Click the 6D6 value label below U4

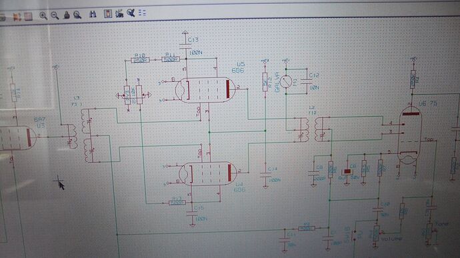[x=240, y=190]
